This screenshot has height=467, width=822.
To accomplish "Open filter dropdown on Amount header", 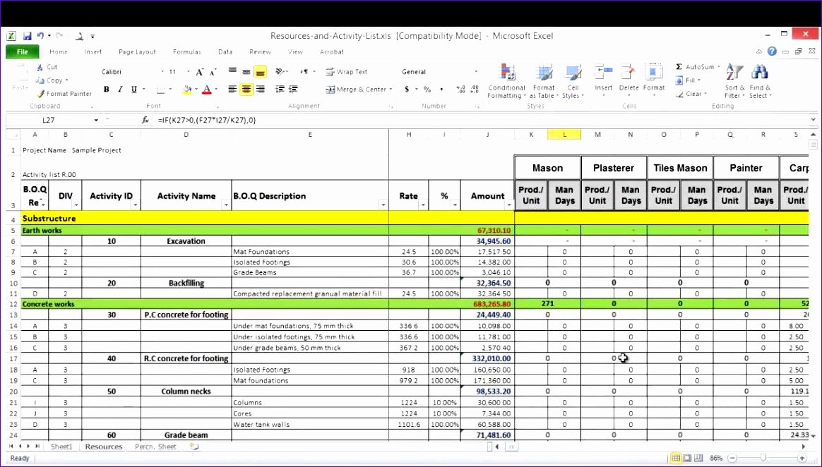I will tap(508, 205).
